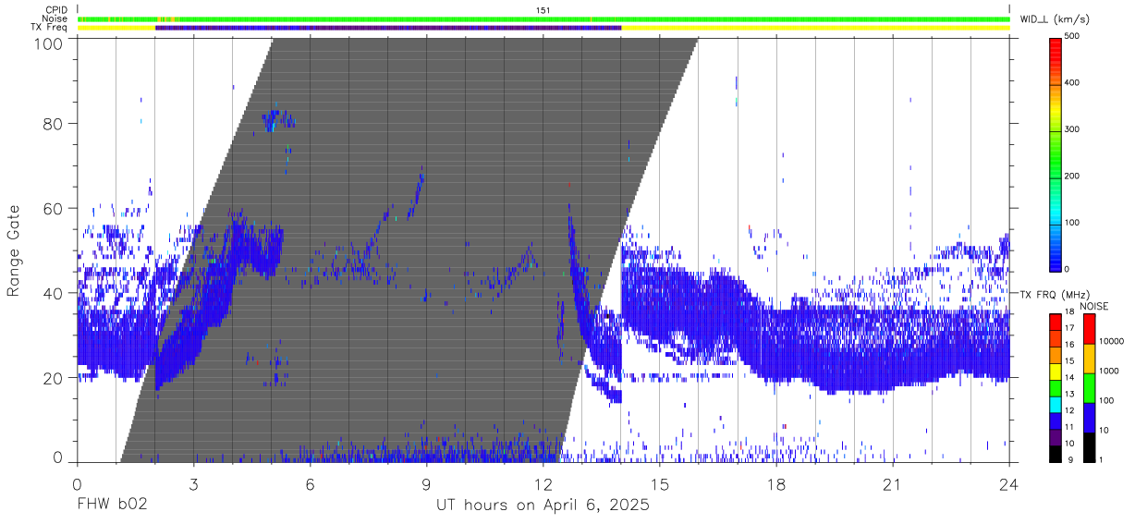Click the 400 label on WID colorbar
Image resolution: width=1135 pixels, height=524 pixels.
pyautogui.click(x=1072, y=83)
